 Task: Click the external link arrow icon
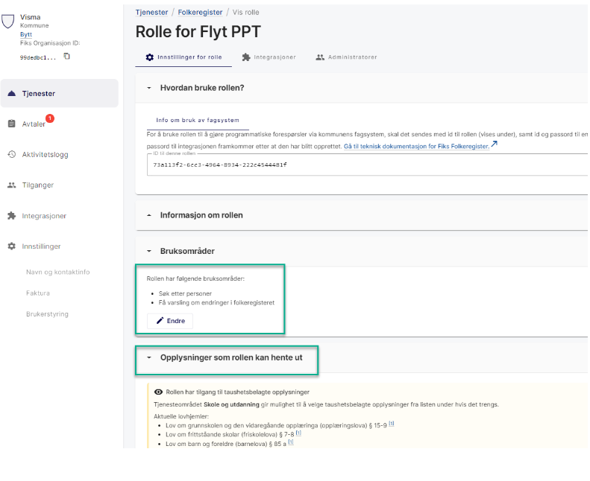[494, 144]
